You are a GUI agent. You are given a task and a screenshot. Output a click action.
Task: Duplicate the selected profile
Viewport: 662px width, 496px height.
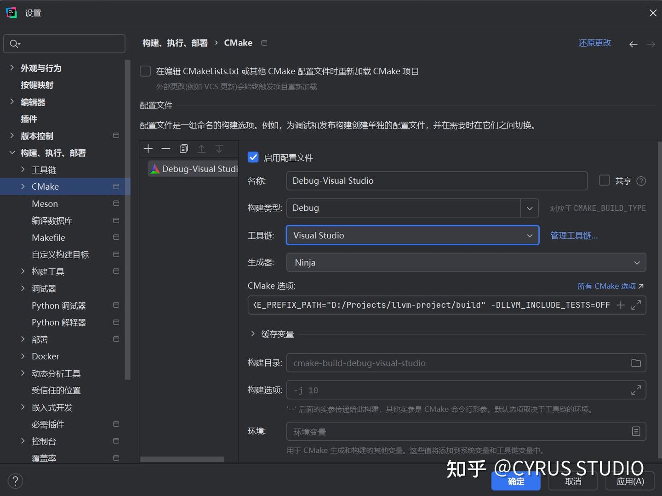point(183,149)
